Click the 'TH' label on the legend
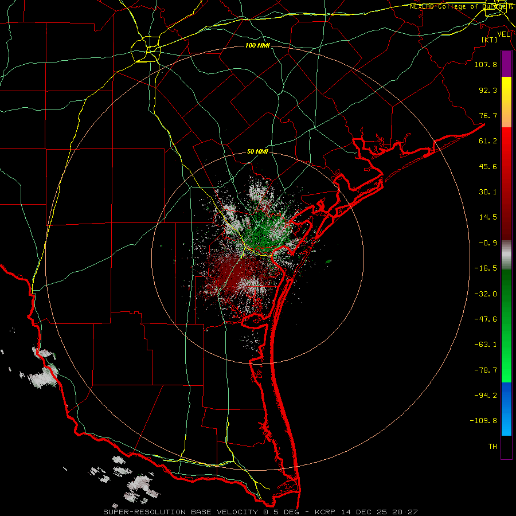This screenshot has width=516, height=516. [492, 447]
